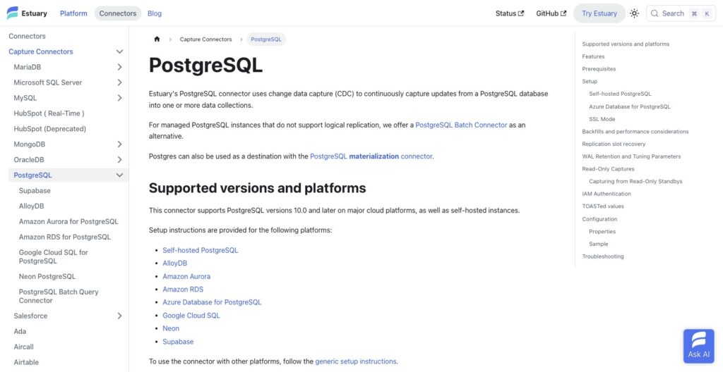Jump to Backfills and performance considerations

635,132
